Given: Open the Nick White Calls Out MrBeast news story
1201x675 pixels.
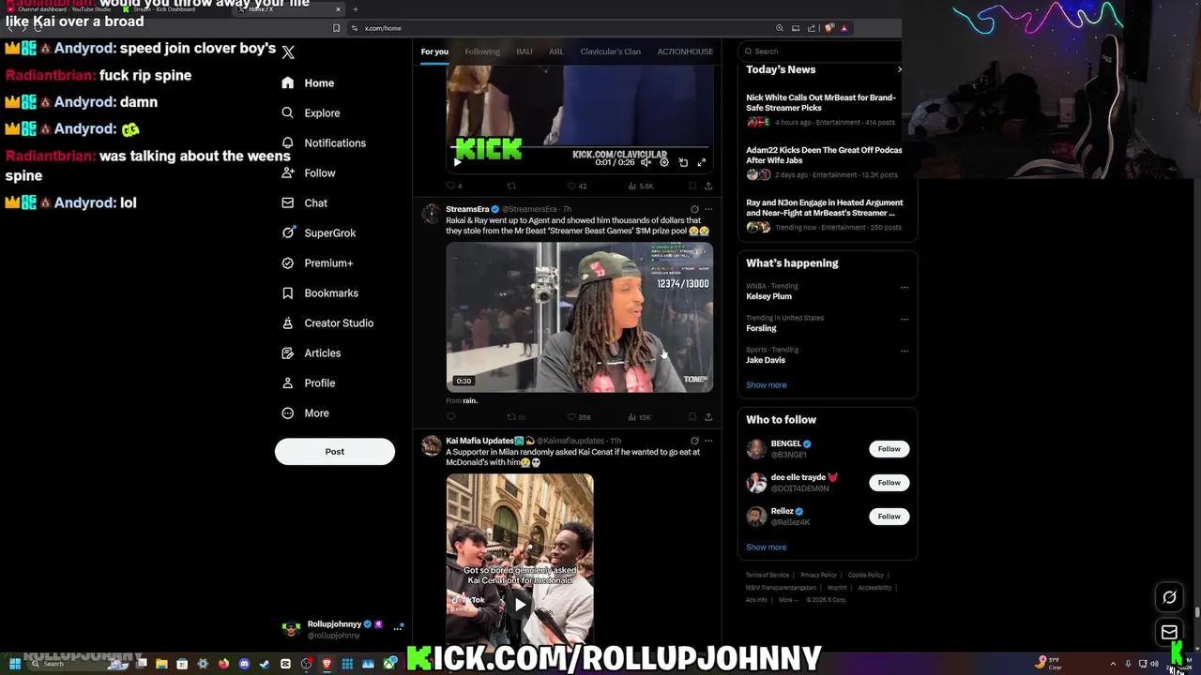Looking at the screenshot, I should 821,102.
